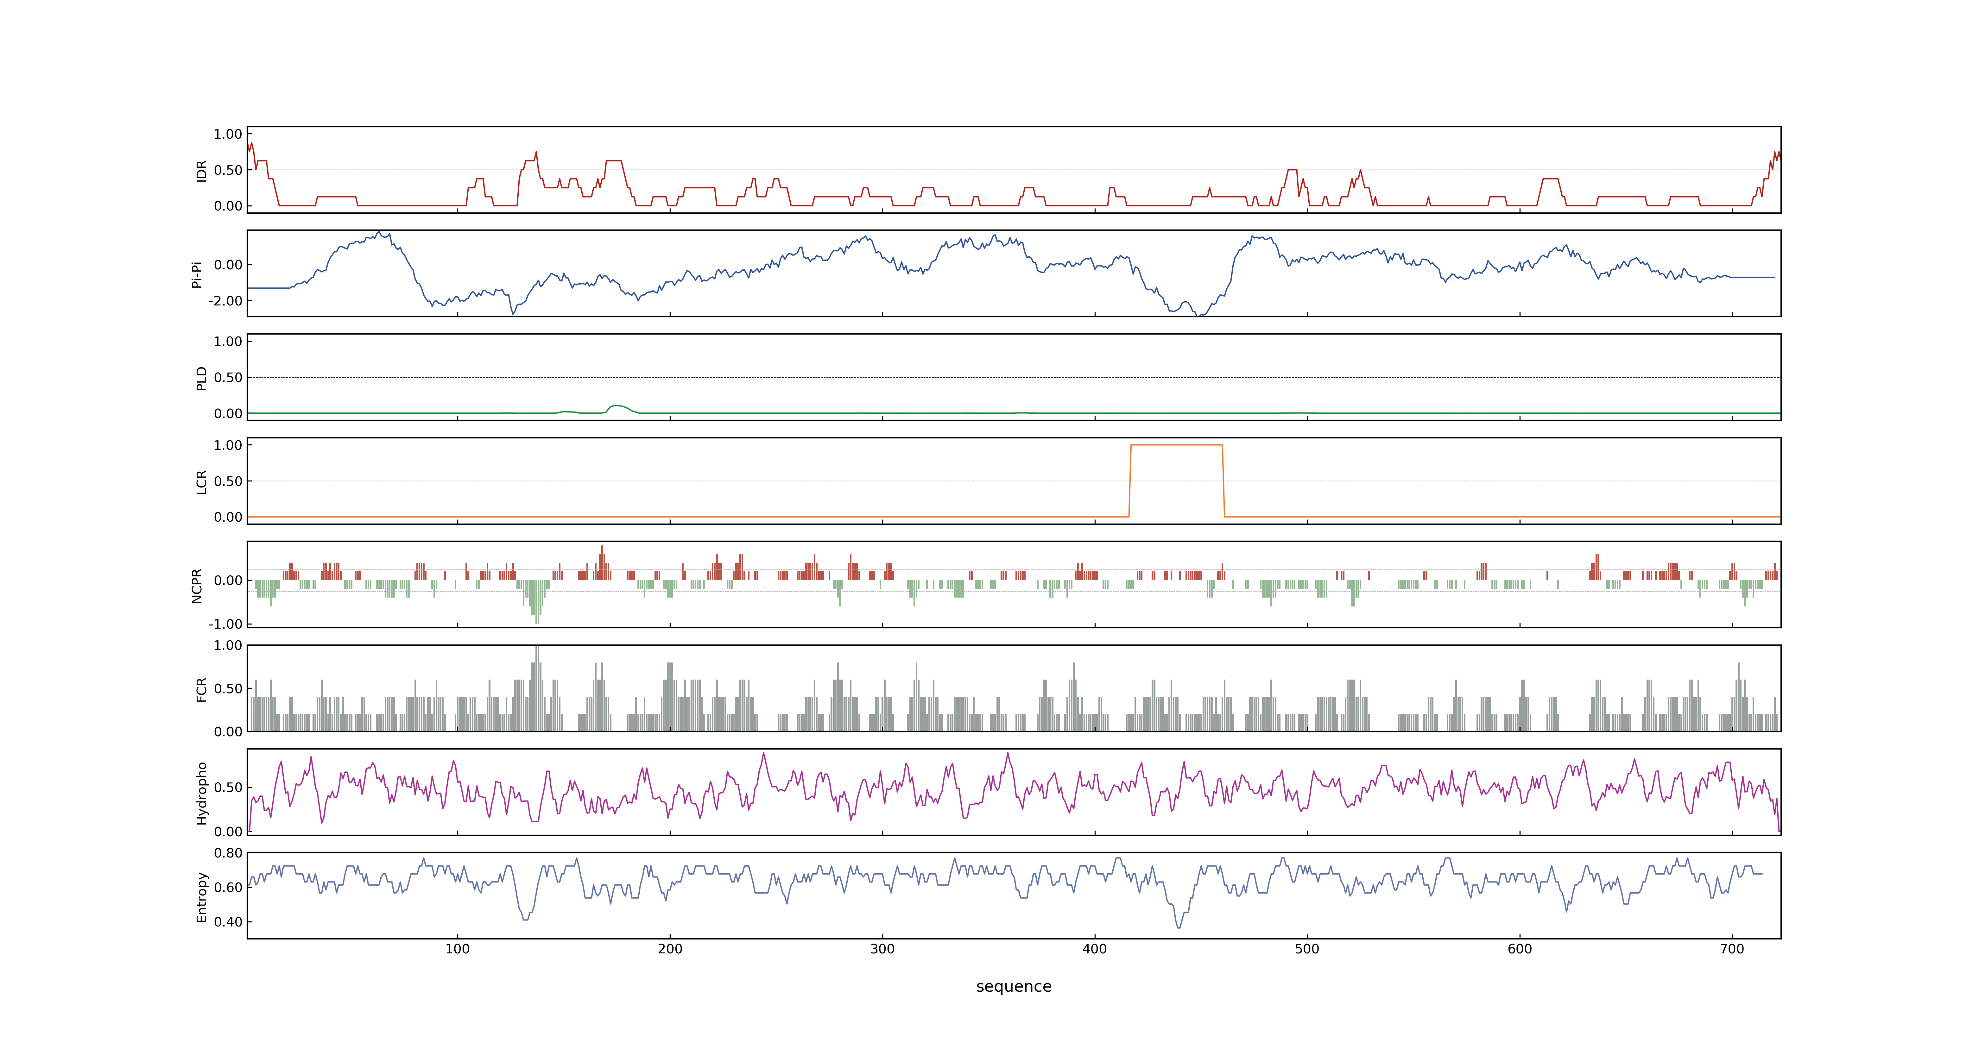
Task: Click the 1.00 tick on FCR axis
Action: point(228,646)
